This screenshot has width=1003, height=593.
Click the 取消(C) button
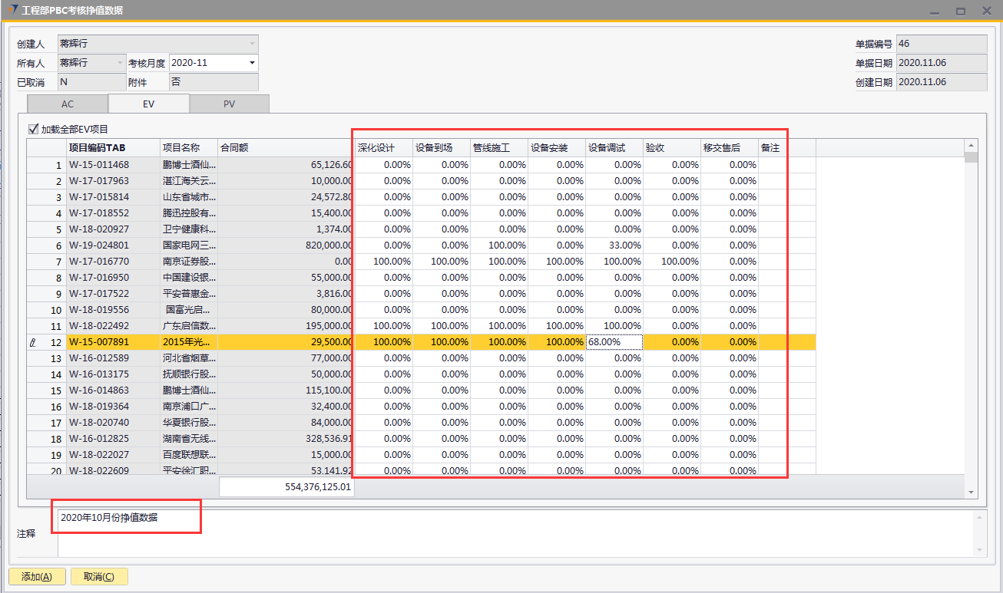98,577
